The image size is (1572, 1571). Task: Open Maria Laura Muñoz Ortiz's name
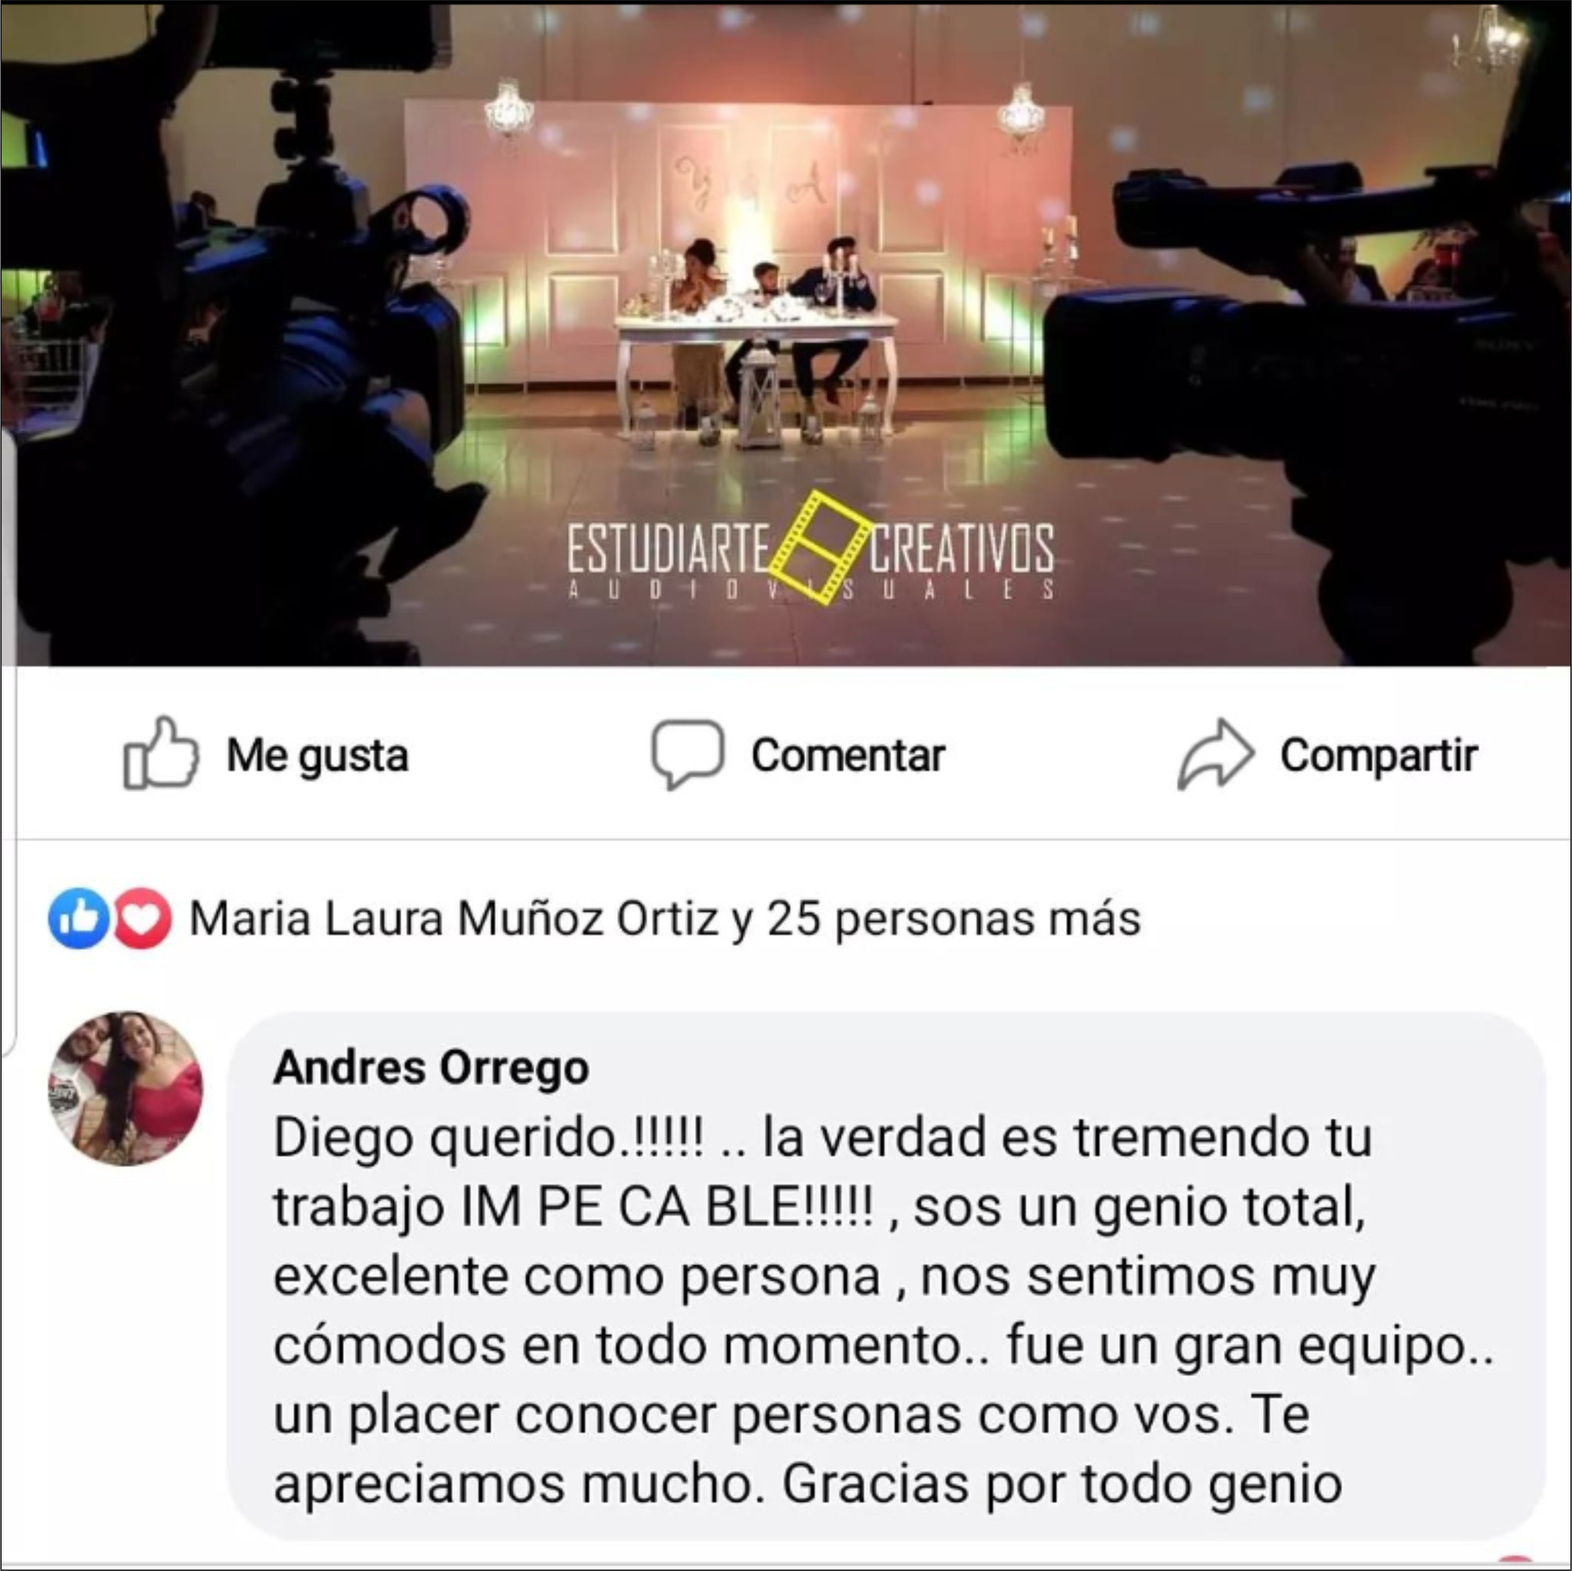(454, 919)
